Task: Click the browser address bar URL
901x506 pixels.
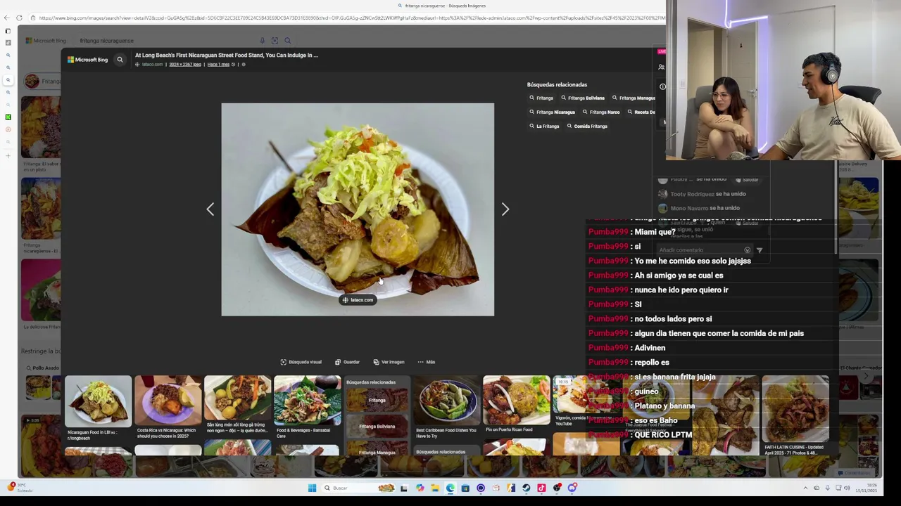Action: (x=345, y=18)
